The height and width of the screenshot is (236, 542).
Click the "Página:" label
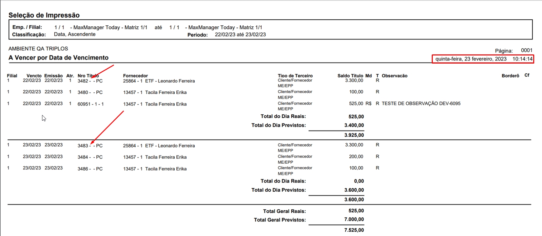point(504,51)
